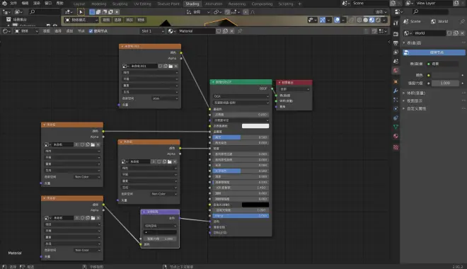Open the Physics properties tab icon
The height and width of the screenshot is (269, 467).
point(396,109)
